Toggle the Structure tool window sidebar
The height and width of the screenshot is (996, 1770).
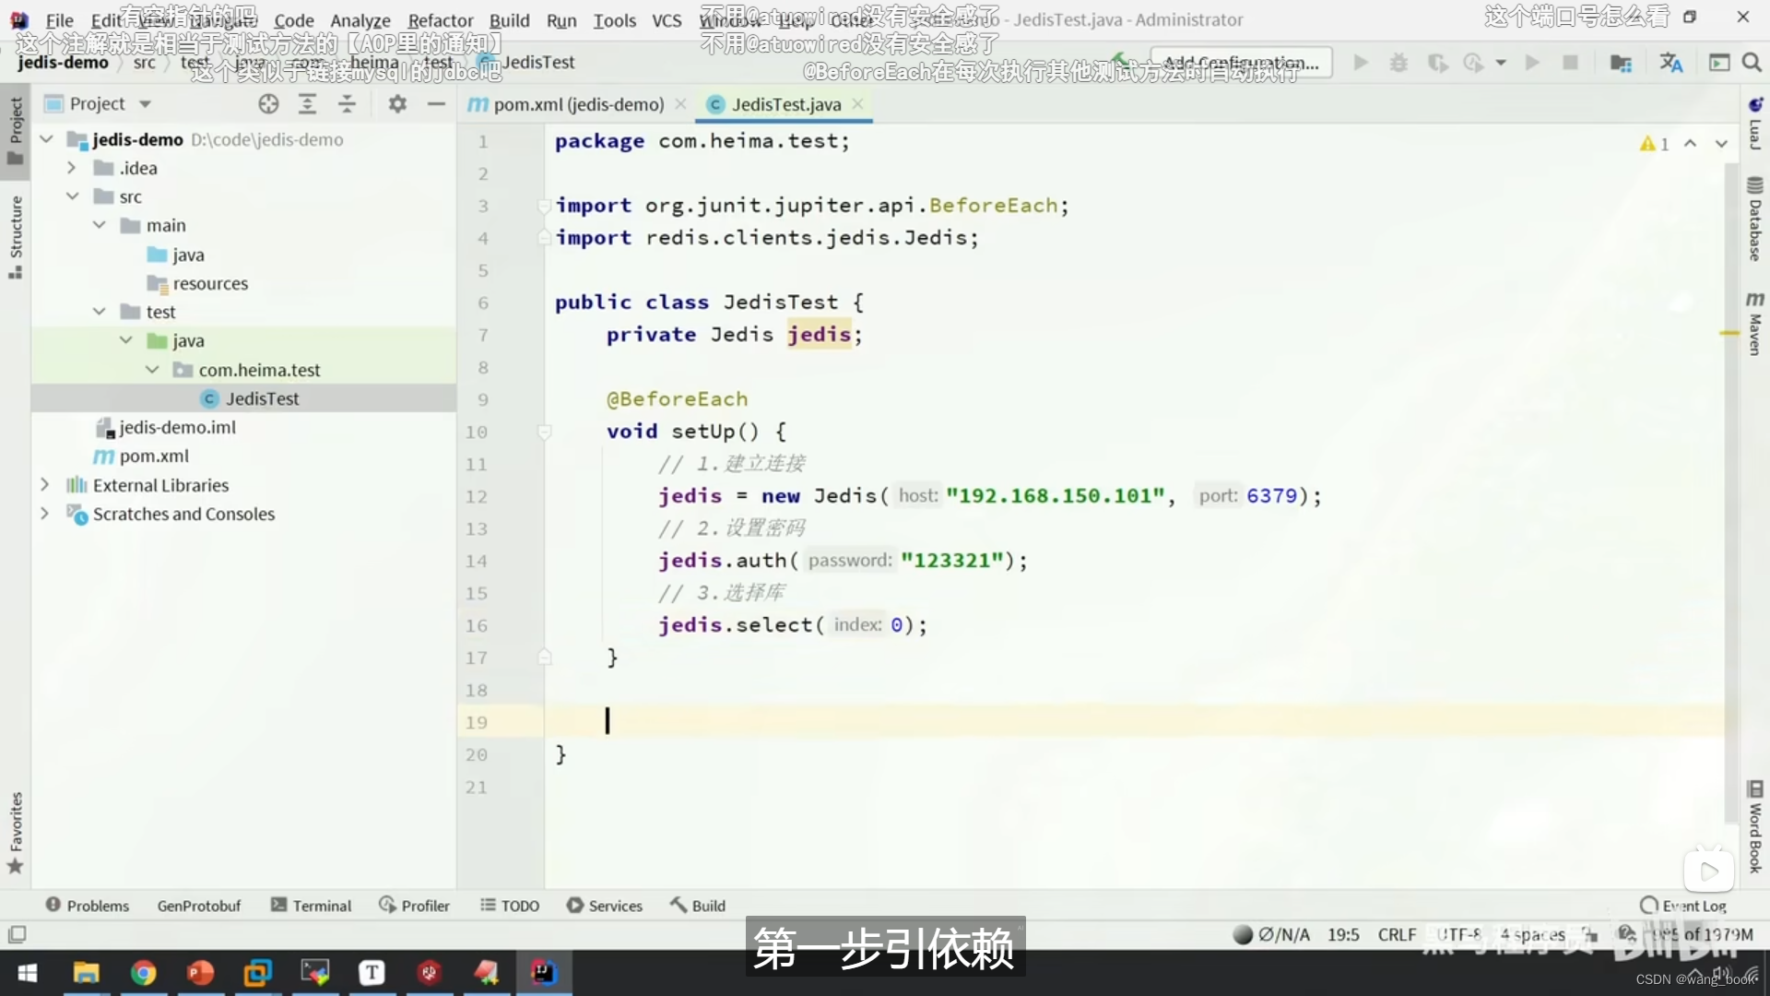click(16, 236)
